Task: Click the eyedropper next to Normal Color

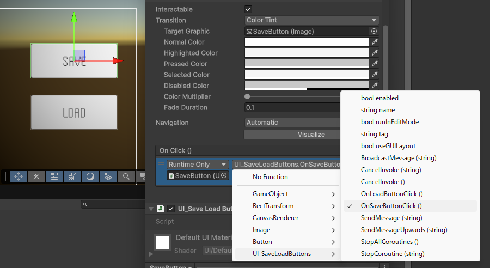Action: (x=375, y=42)
